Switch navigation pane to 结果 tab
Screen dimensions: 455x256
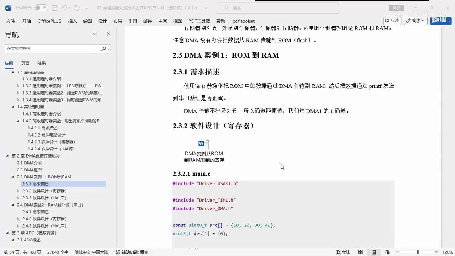(42, 63)
